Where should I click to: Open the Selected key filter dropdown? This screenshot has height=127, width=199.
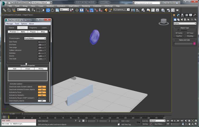pos(157,121)
